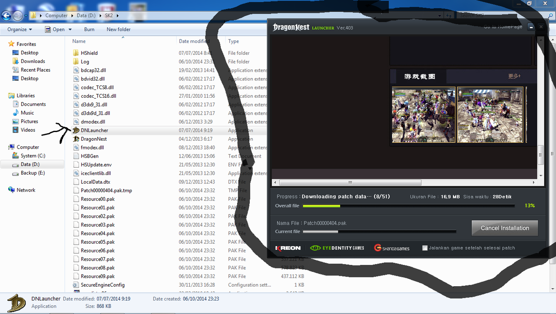The image size is (556, 314).
Task: Open the first game screenshot thumbnail
Action: coord(424,115)
